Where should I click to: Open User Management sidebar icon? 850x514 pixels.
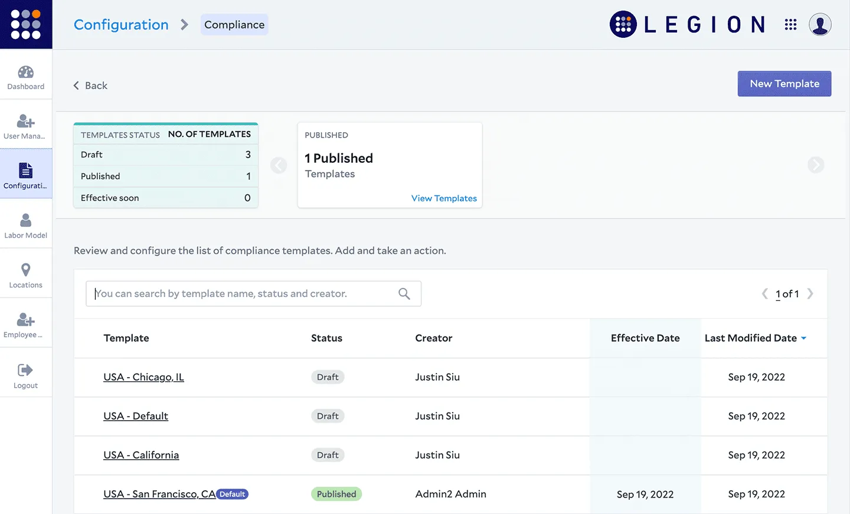coord(26,122)
